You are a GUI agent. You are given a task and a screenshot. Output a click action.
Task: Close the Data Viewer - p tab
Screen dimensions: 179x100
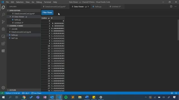tap(88, 7)
